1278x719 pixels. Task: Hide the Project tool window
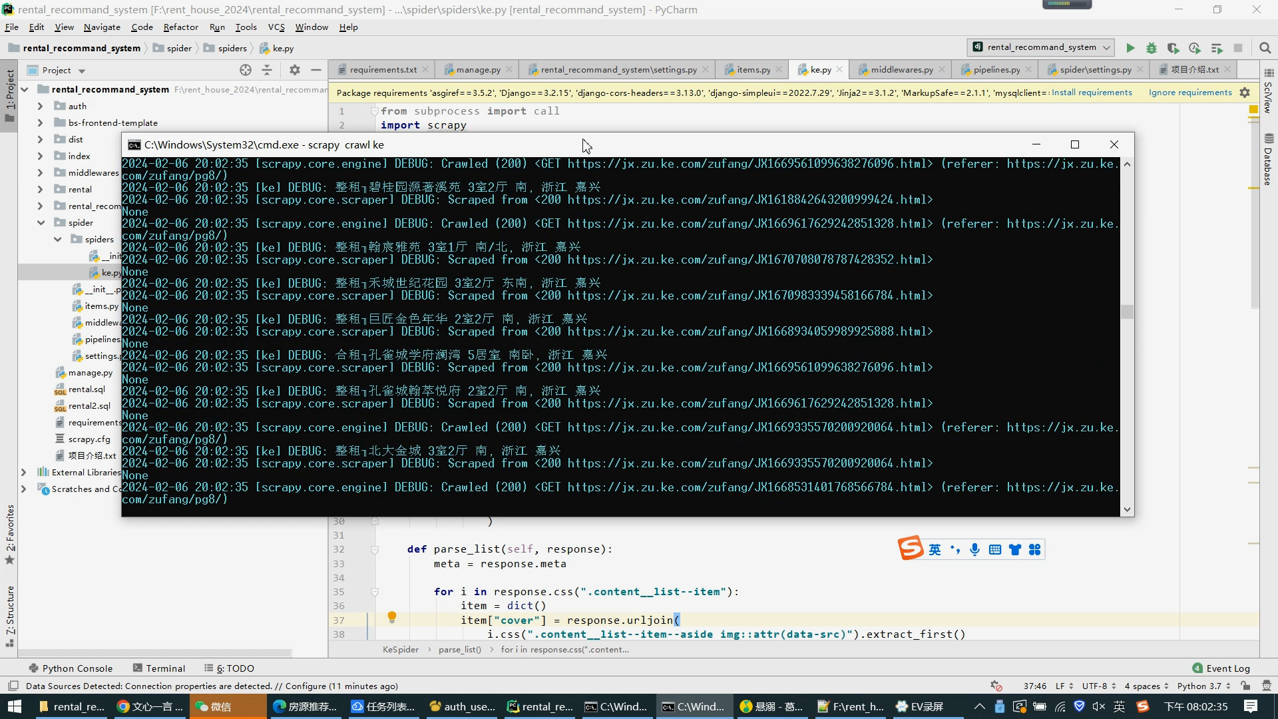click(x=316, y=70)
